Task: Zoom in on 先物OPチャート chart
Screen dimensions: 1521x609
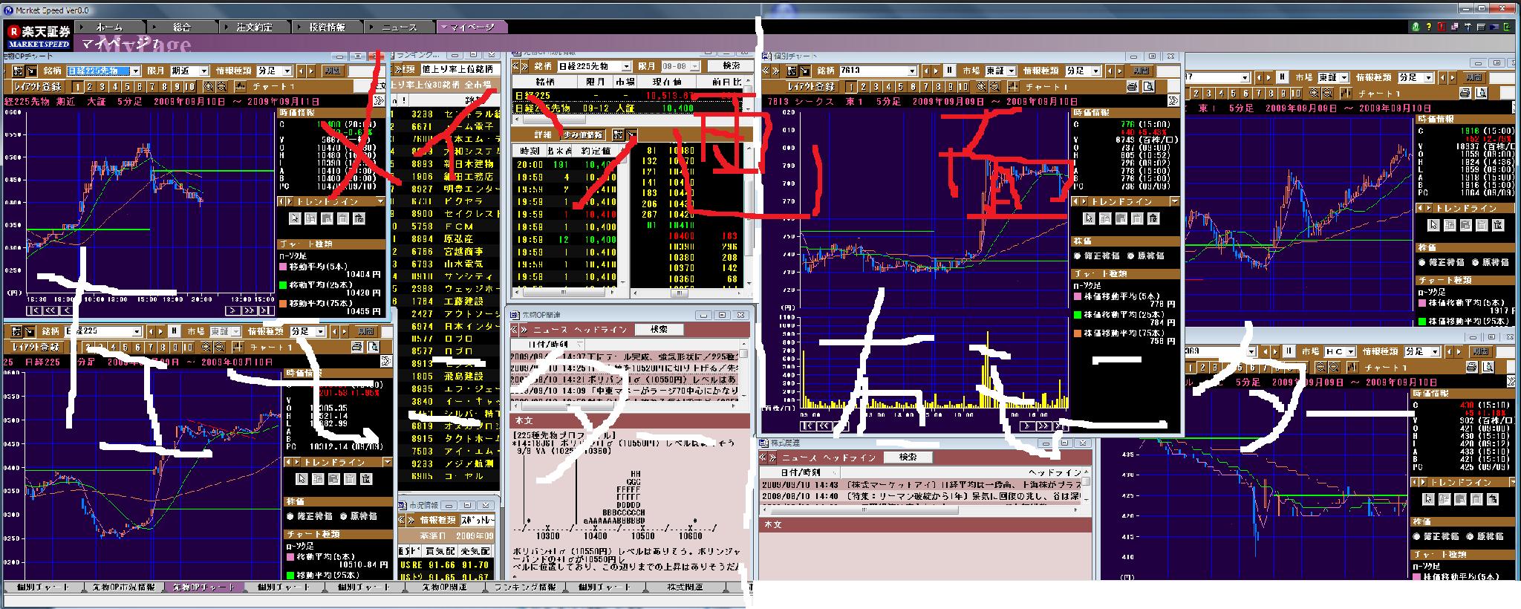Action: [207, 88]
